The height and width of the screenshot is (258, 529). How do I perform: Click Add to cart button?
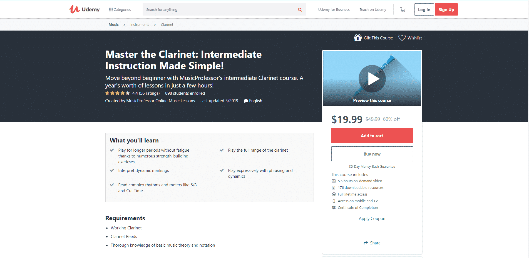[372, 136]
